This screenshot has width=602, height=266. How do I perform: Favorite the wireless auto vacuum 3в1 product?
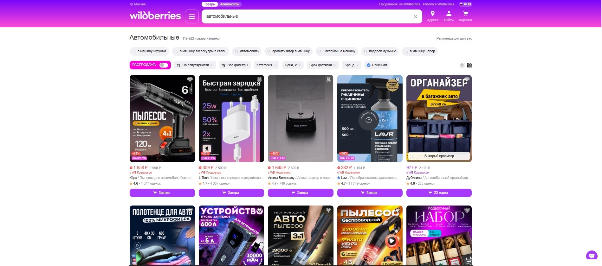pos(328,210)
